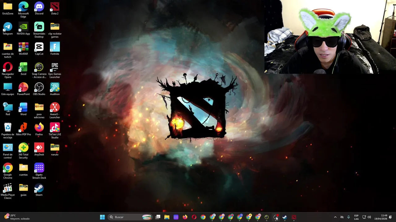The image size is (396, 222).
Task: Open the ErickZone folder on desktop
Action: pos(8,8)
